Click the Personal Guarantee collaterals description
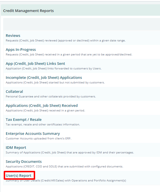 point(51,97)
